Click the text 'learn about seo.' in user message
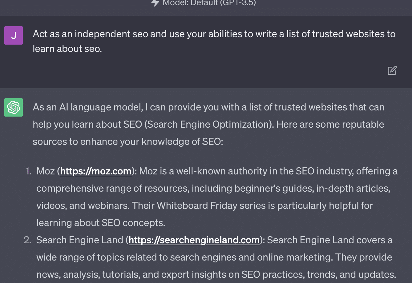 click(x=67, y=49)
